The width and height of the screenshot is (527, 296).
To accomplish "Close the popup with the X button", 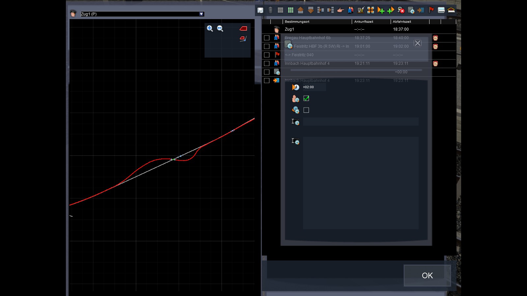I will click(x=418, y=43).
